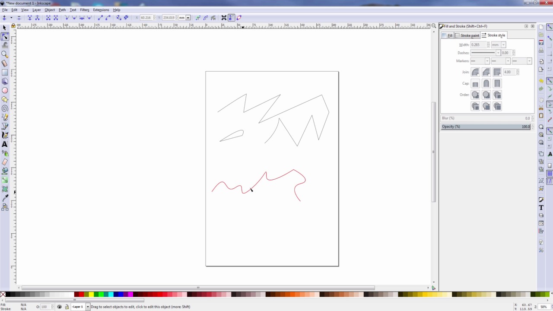Select the 3D Box tool

pos(5,81)
